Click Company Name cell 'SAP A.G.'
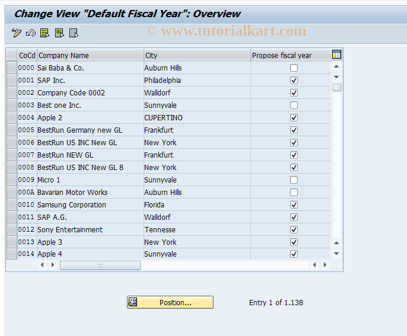This screenshot has width=407, height=336. (x=90, y=217)
